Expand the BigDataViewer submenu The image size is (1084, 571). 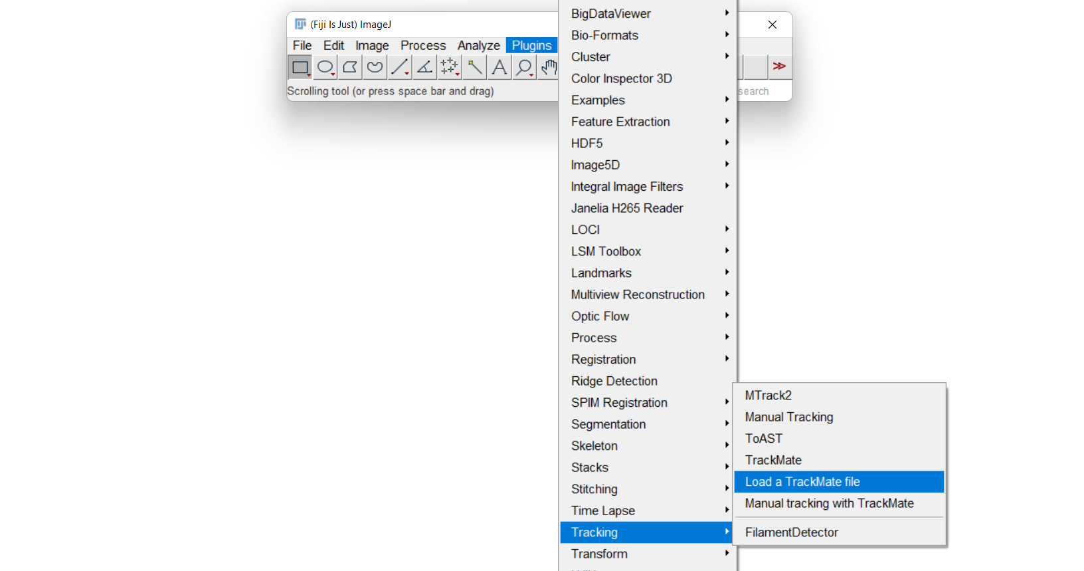pos(648,13)
